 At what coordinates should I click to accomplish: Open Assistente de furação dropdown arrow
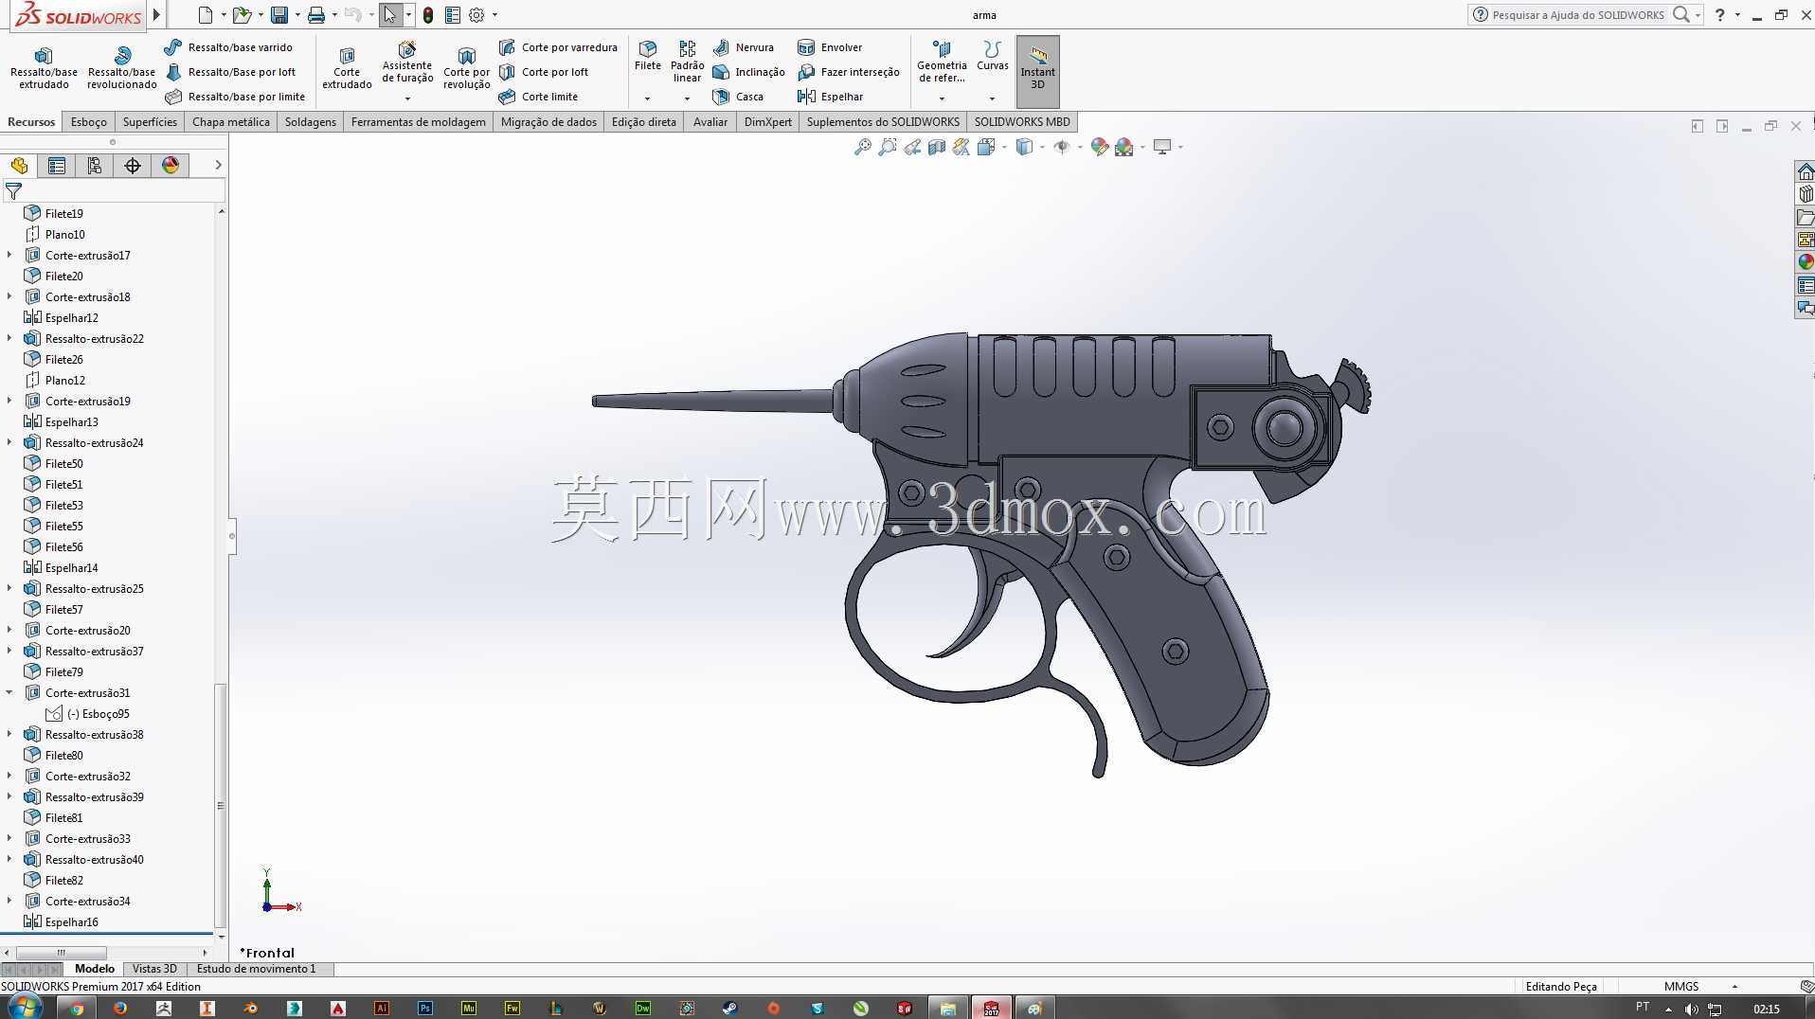[x=407, y=98]
